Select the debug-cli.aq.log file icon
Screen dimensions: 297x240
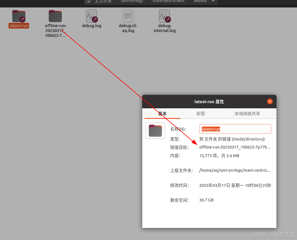tap(128, 16)
